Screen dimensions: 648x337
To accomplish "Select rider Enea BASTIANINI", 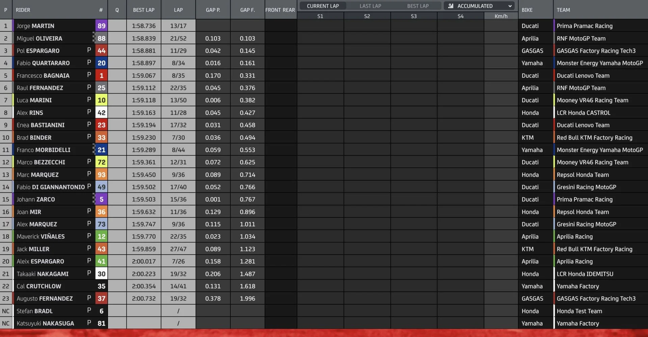I will 40,125.
